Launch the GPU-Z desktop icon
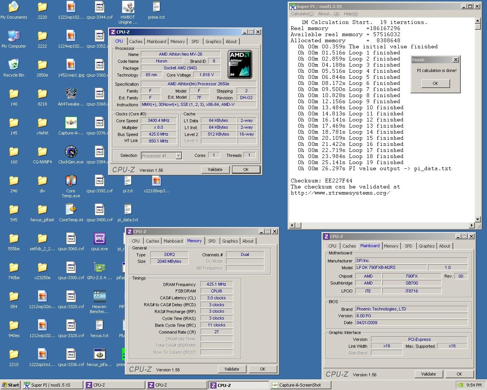The image size is (487, 390). click(x=99, y=270)
